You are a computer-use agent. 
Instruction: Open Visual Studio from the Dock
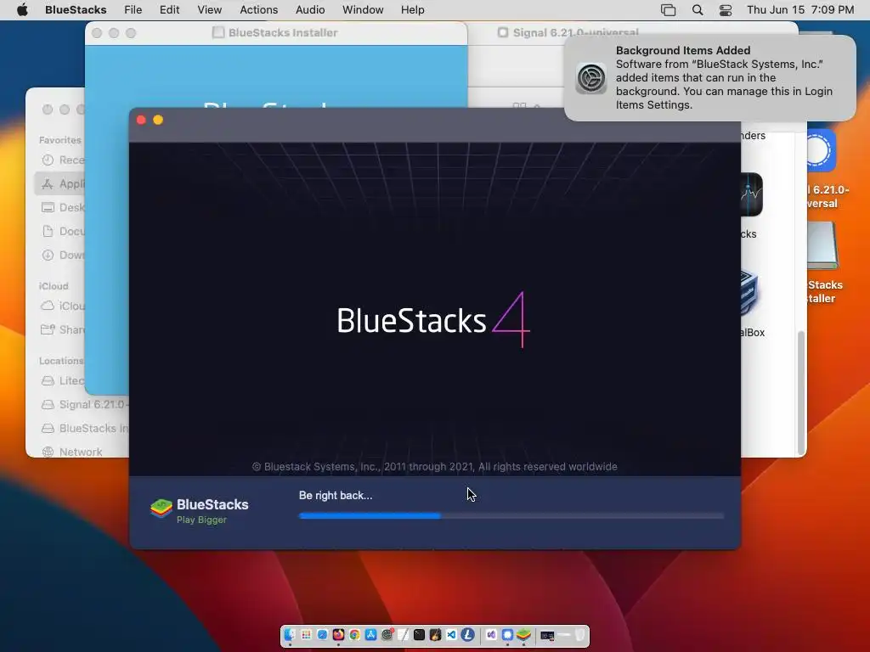pyautogui.click(x=491, y=635)
